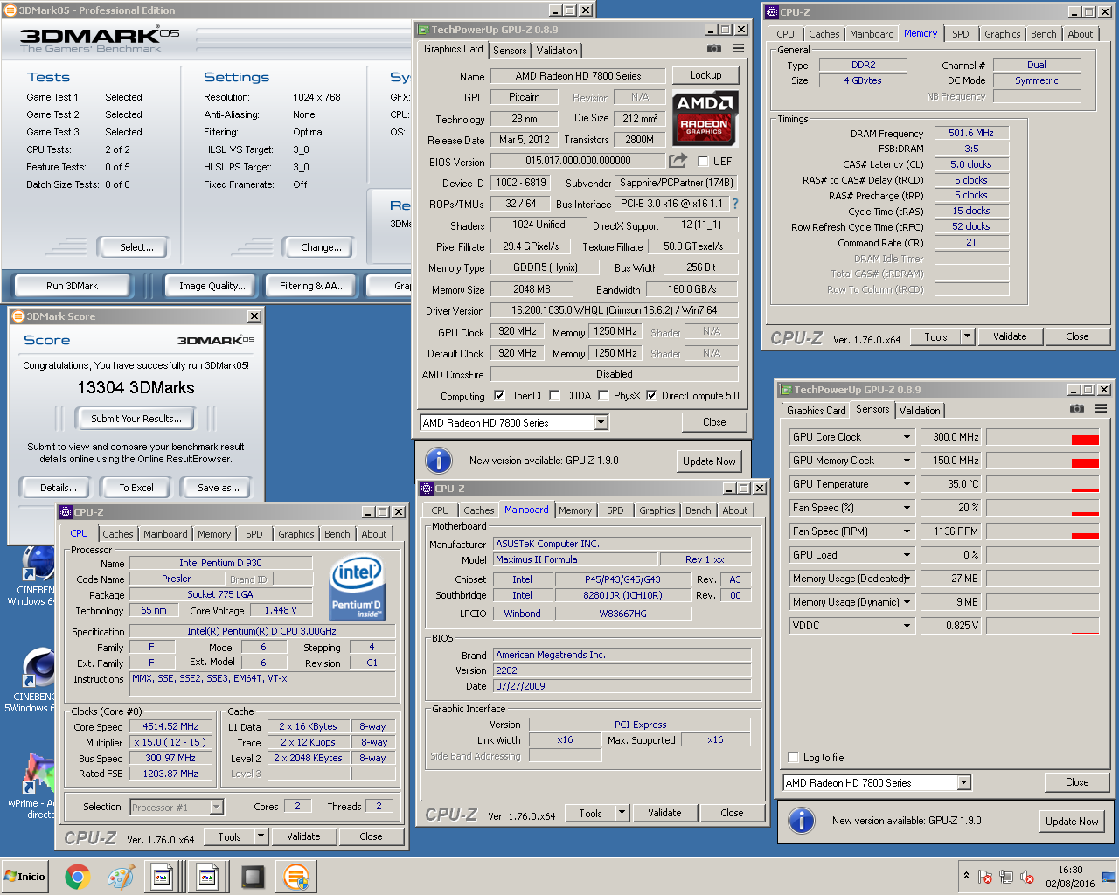The width and height of the screenshot is (1119, 895).
Task: Expand the VDDC sensor dropdown
Action: pyautogui.click(x=907, y=626)
